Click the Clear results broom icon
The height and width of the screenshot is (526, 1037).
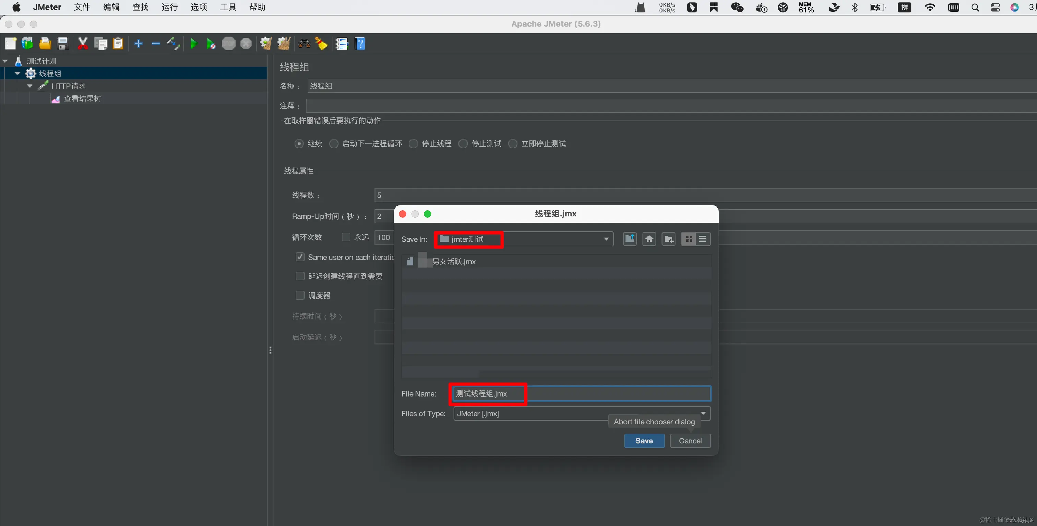click(x=266, y=43)
